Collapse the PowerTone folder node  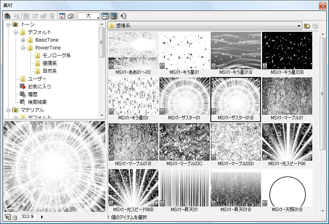[x=23, y=48]
